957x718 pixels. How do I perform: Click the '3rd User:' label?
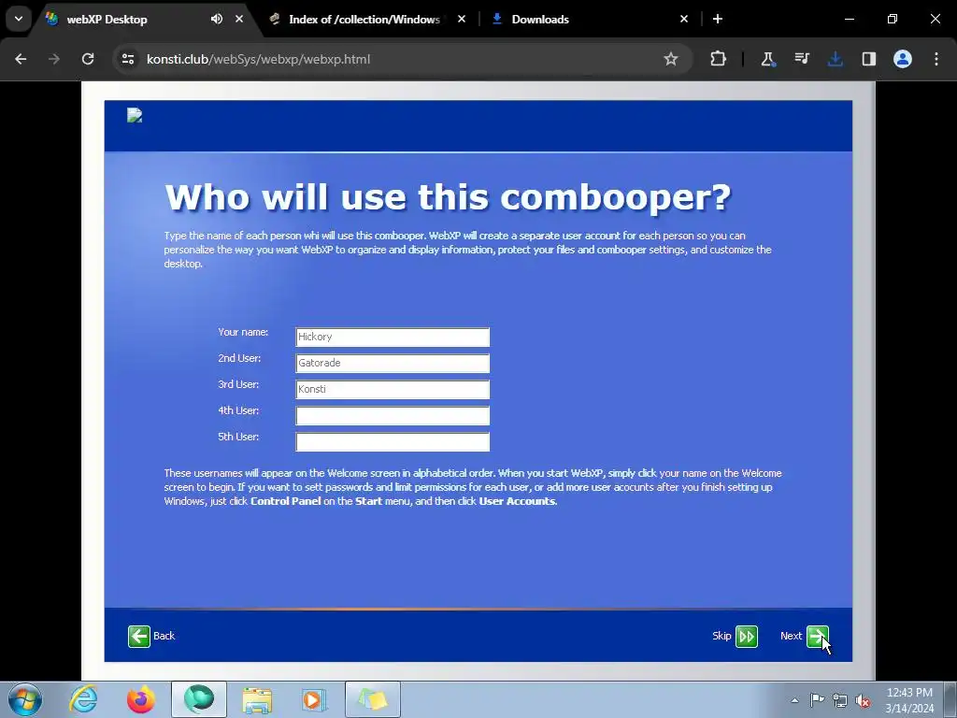[238, 384]
